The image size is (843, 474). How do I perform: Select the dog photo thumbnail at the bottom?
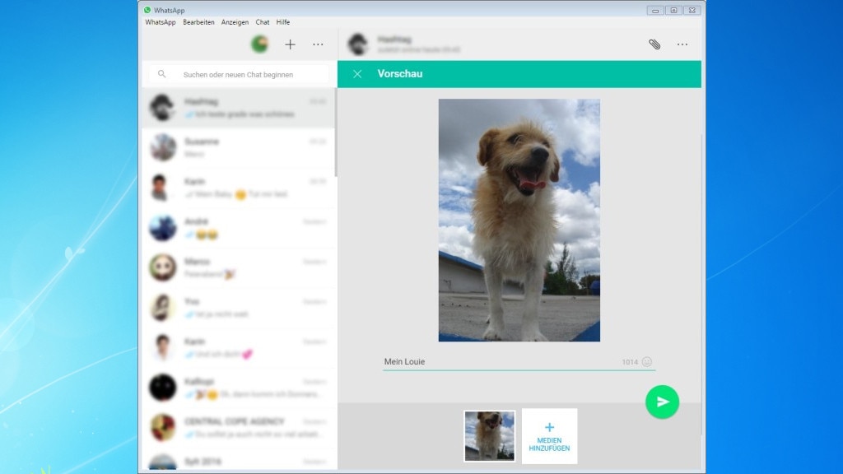click(x=488, y=436)
